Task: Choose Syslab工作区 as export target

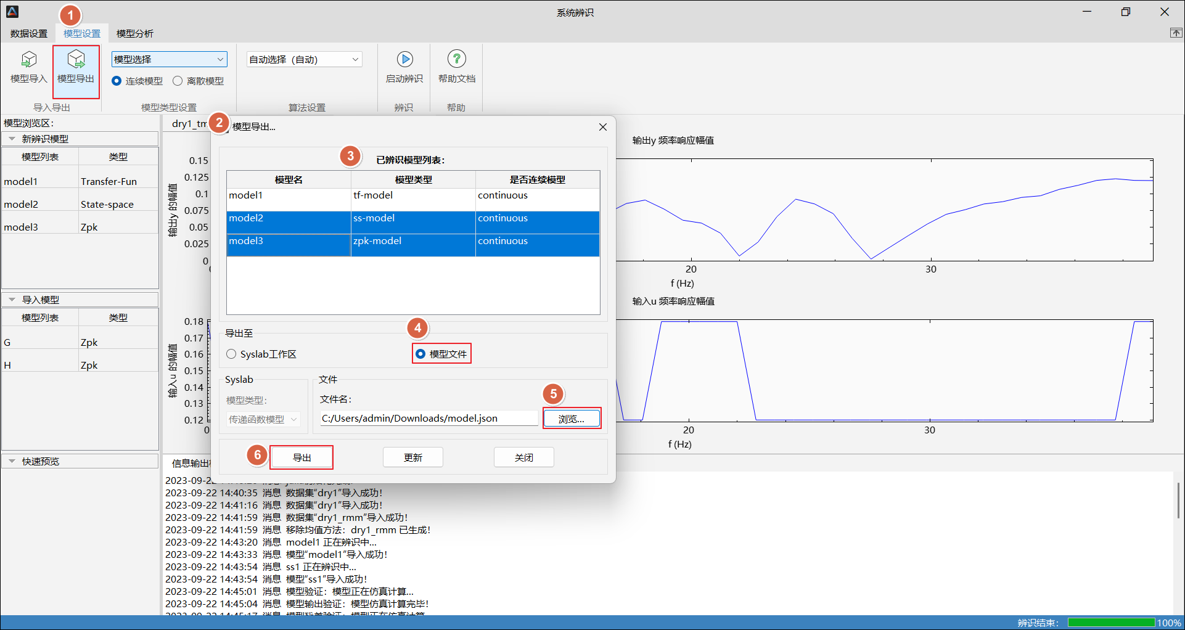Action: [232, 354]
